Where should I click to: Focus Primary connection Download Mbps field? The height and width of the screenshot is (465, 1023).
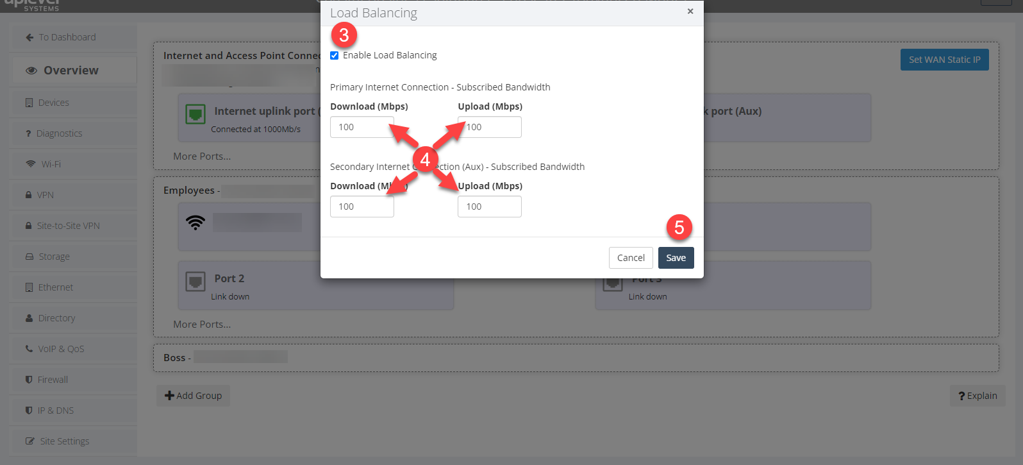point(362,127)
